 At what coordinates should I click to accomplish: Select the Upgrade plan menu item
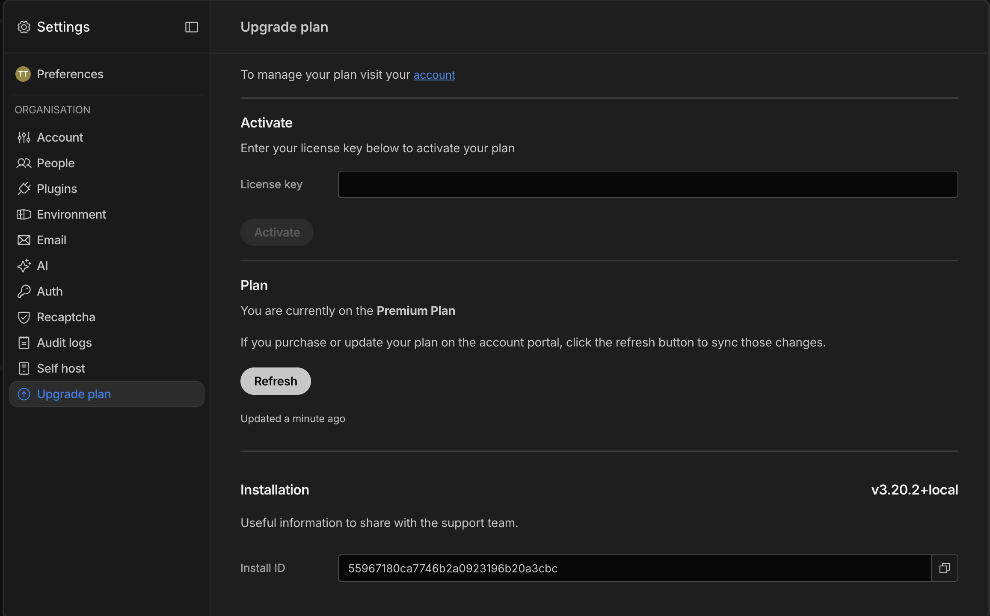(74, 394)
